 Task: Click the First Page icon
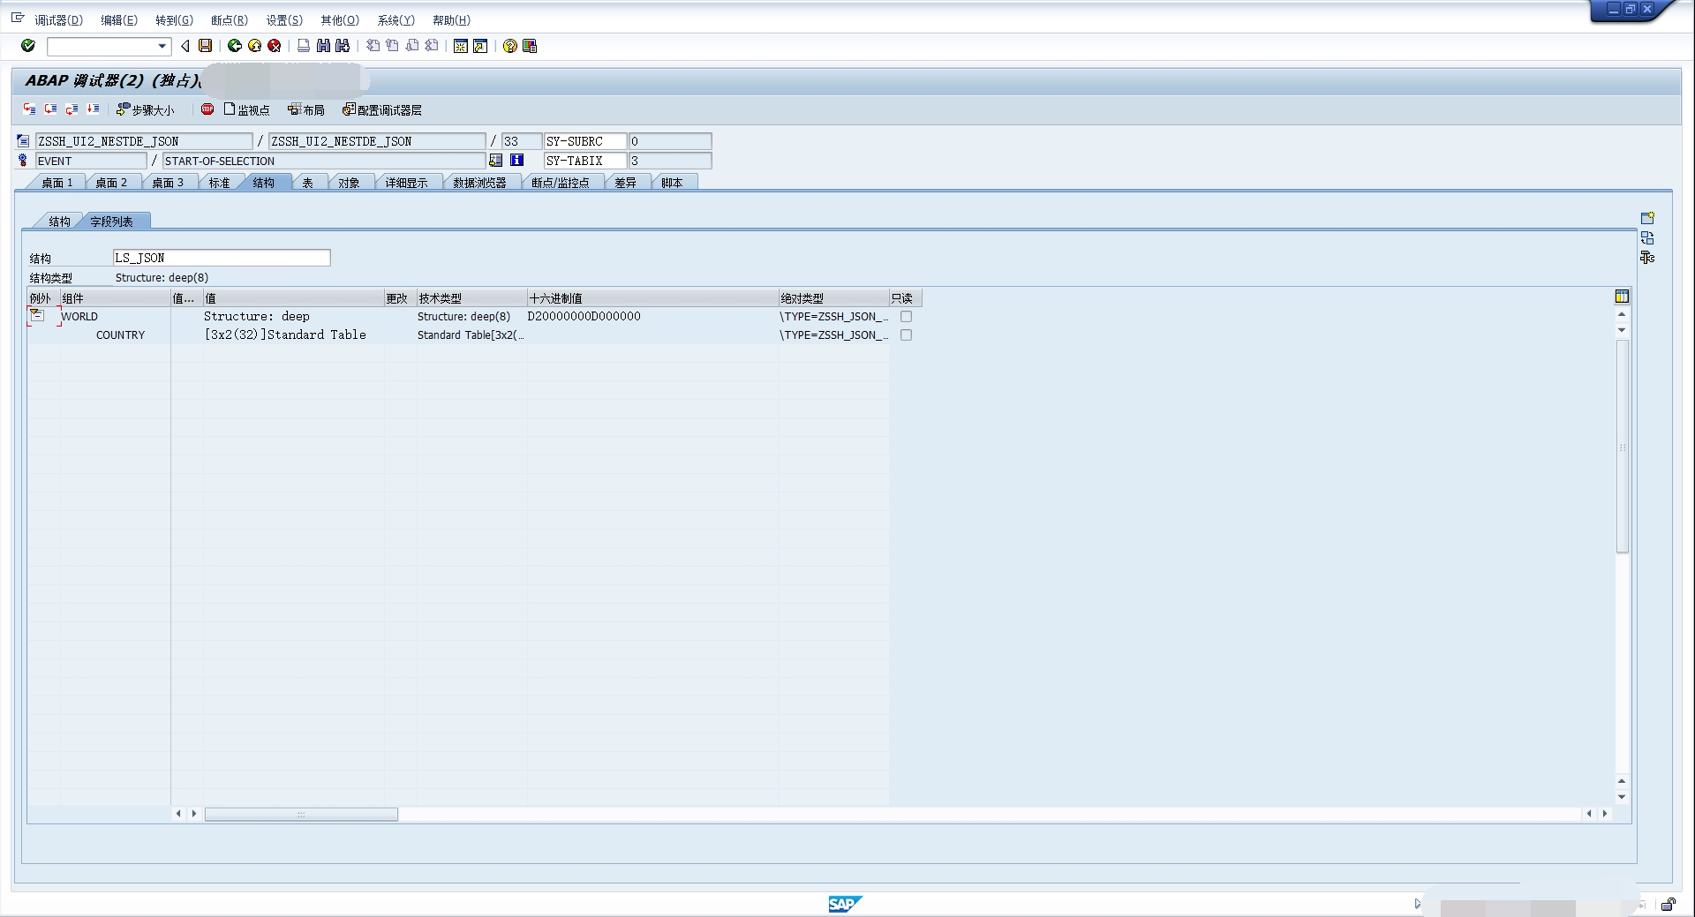point(373,46)
